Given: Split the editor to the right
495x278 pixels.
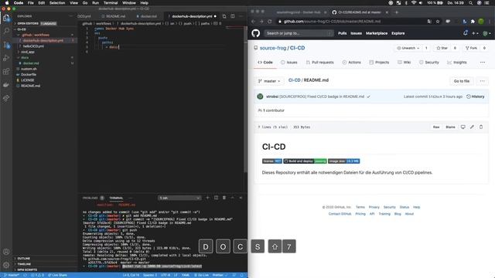Looking at the screenshot, I should (x=232, y=16).
